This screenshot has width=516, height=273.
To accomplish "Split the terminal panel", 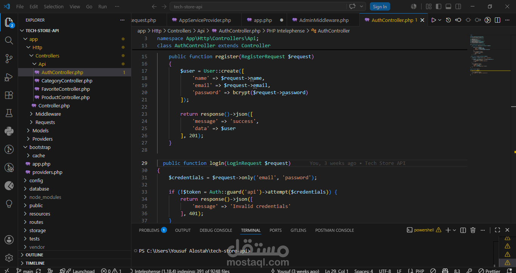I will coord(463,230).
